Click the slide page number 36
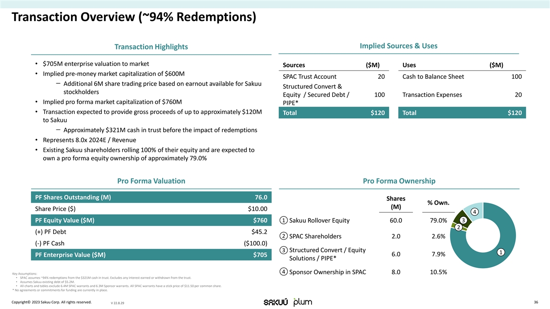Screen dimensions: 550x309 click(x=536, y=302)
